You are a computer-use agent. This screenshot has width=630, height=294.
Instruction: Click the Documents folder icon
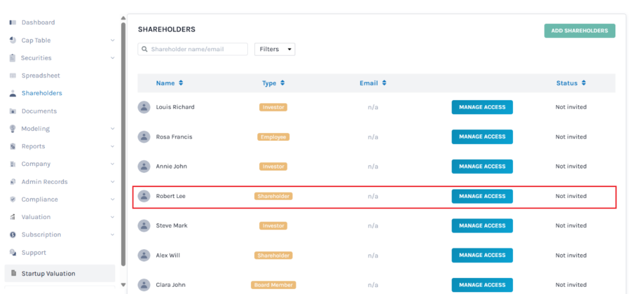[x=13, y=111]
